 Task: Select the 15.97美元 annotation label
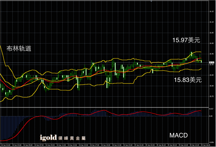[x=186, y=40]
